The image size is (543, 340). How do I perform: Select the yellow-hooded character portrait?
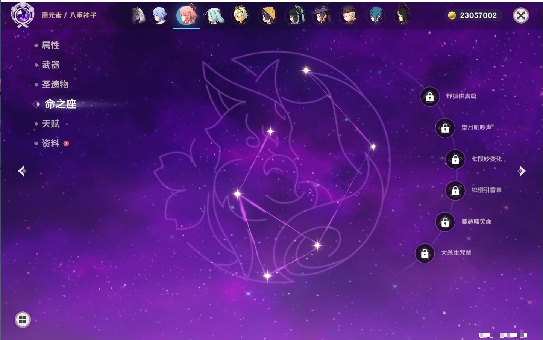(x=268, y=15)
